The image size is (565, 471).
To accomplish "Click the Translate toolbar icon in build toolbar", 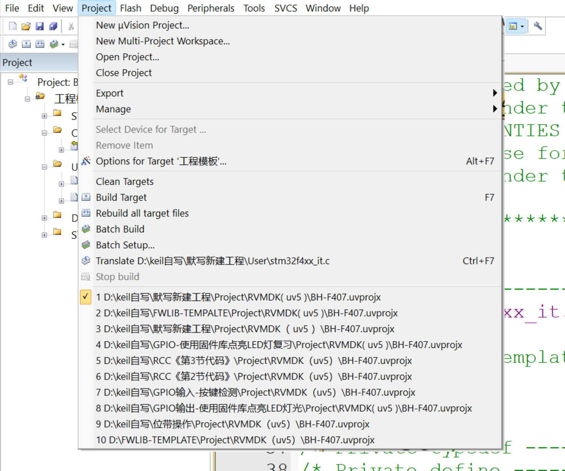I will click(12, 44).
